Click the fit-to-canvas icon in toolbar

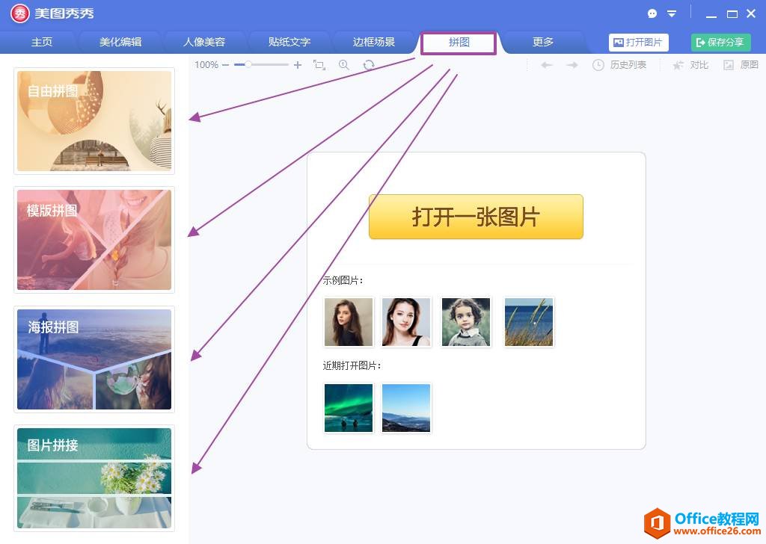[319, 65]
